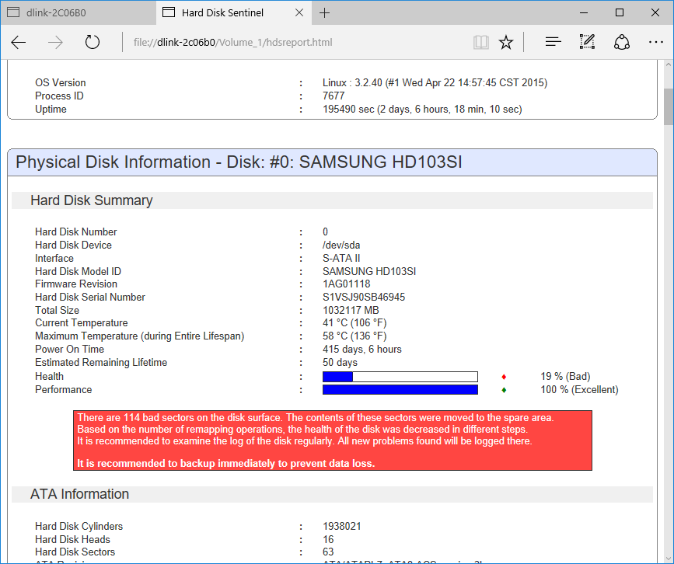Switch to the dlink-2C06B0 tab

[79, 13]
